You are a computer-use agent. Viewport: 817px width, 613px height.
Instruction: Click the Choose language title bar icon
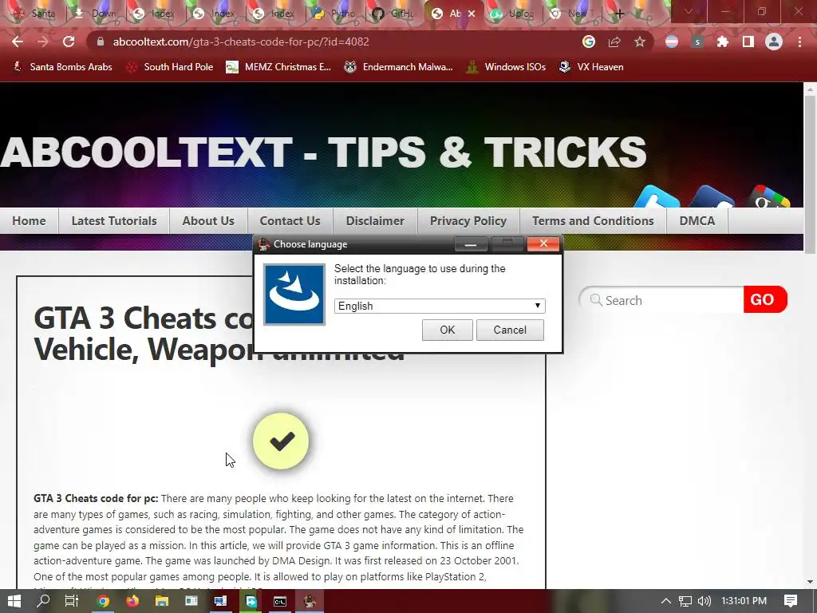[x=263, y=244]
